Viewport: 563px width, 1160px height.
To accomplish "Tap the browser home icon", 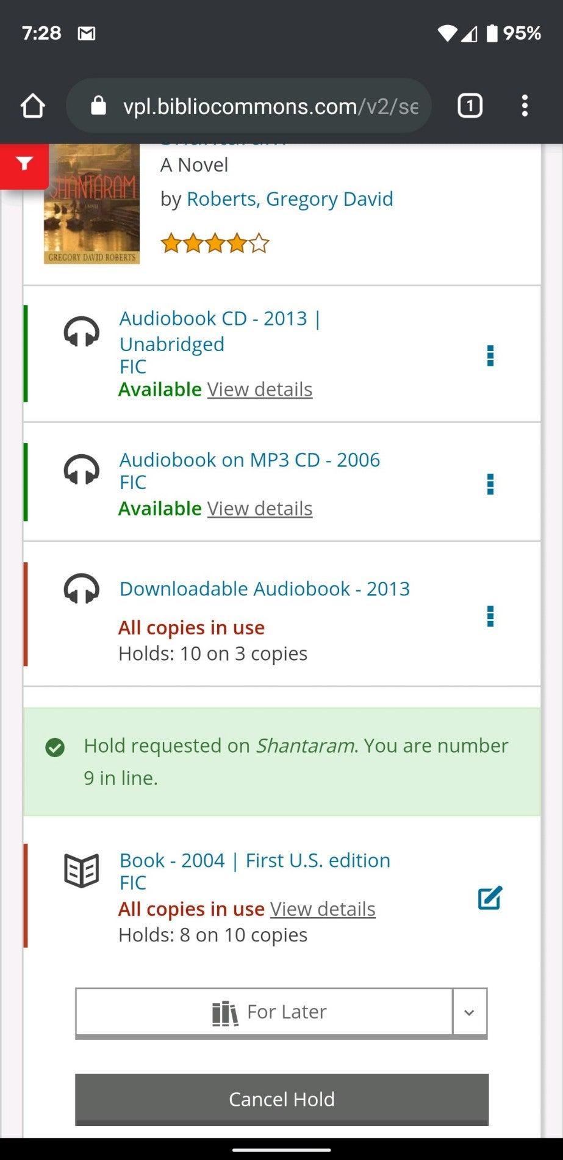I will click(x=33, y=106).
